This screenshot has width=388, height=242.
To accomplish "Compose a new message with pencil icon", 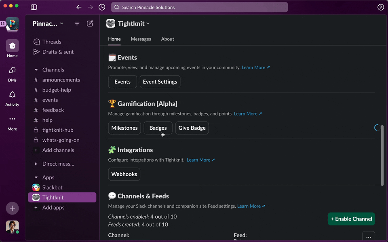I will (x=90, y=23).
